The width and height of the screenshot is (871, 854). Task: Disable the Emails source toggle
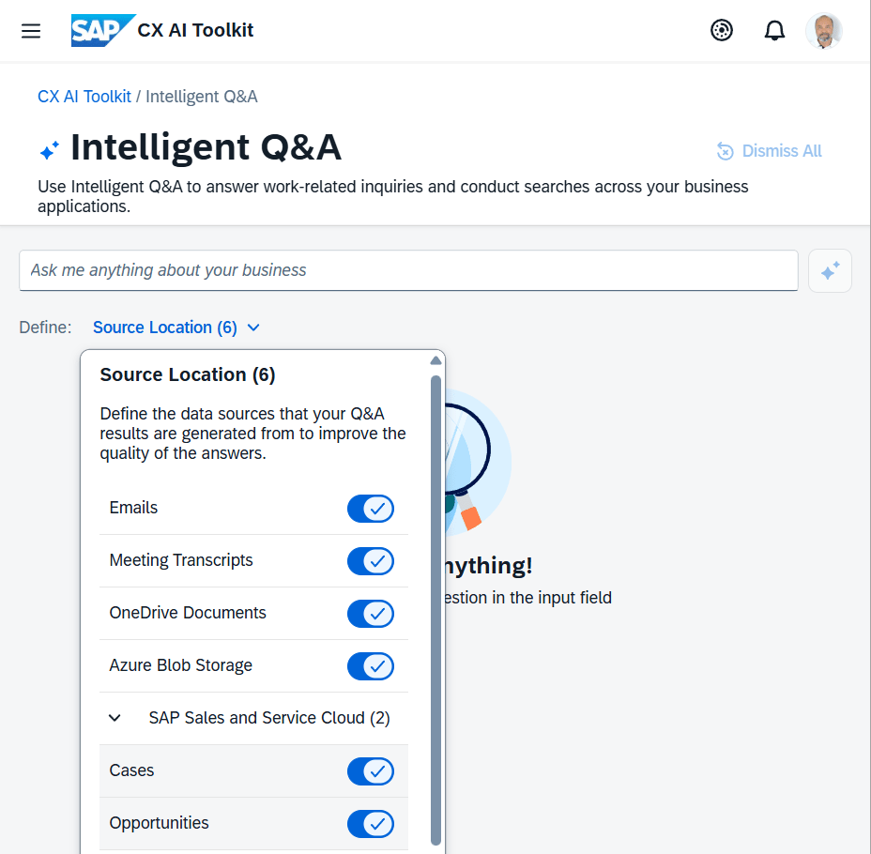371,509
